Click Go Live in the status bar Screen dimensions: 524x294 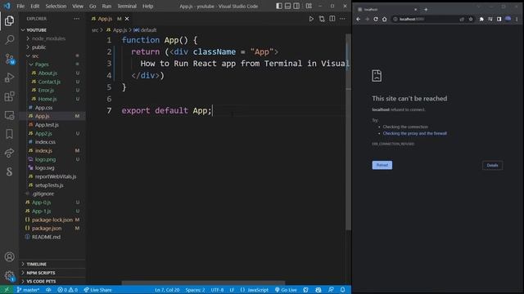(286, 290)
